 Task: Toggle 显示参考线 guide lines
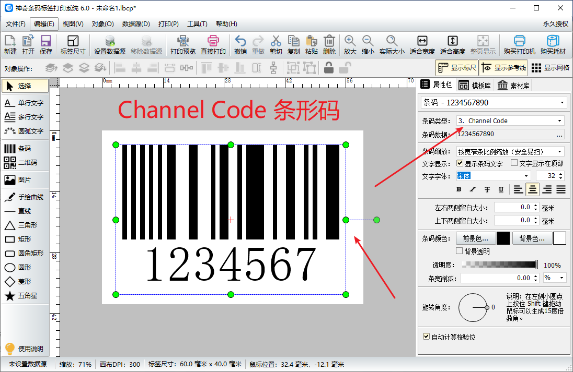point(504,68)
